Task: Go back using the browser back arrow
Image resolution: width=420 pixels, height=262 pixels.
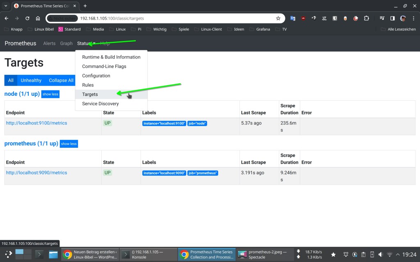Action: [7, 18]
